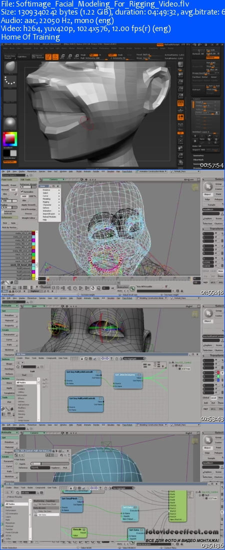The image size is (225, 550).
Task: Open No Highlight dropdown in 02:53:43 ICE Tree
Action: point(134,359)
